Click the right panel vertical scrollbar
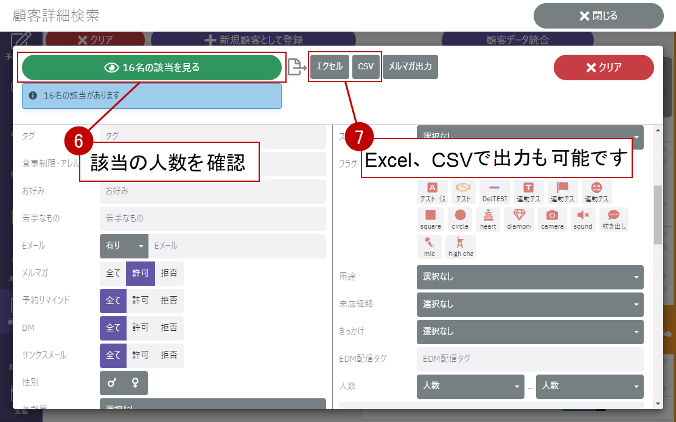676x422 pixels. (658, 213)
